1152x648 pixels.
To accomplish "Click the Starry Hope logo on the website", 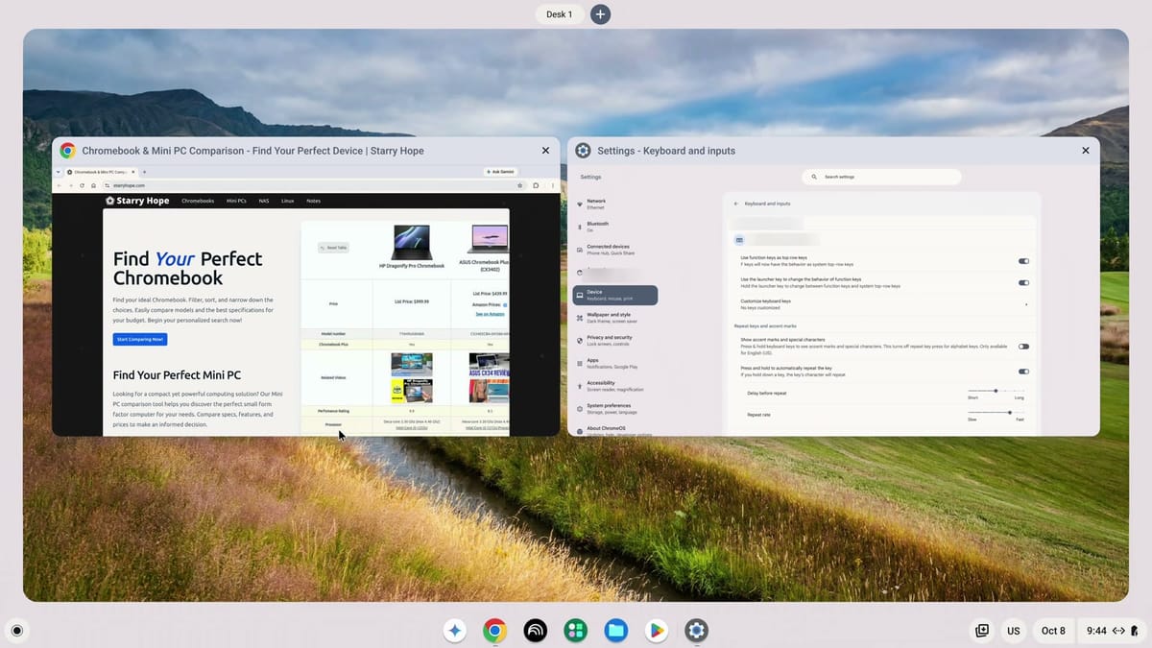I will pos(137,201).
